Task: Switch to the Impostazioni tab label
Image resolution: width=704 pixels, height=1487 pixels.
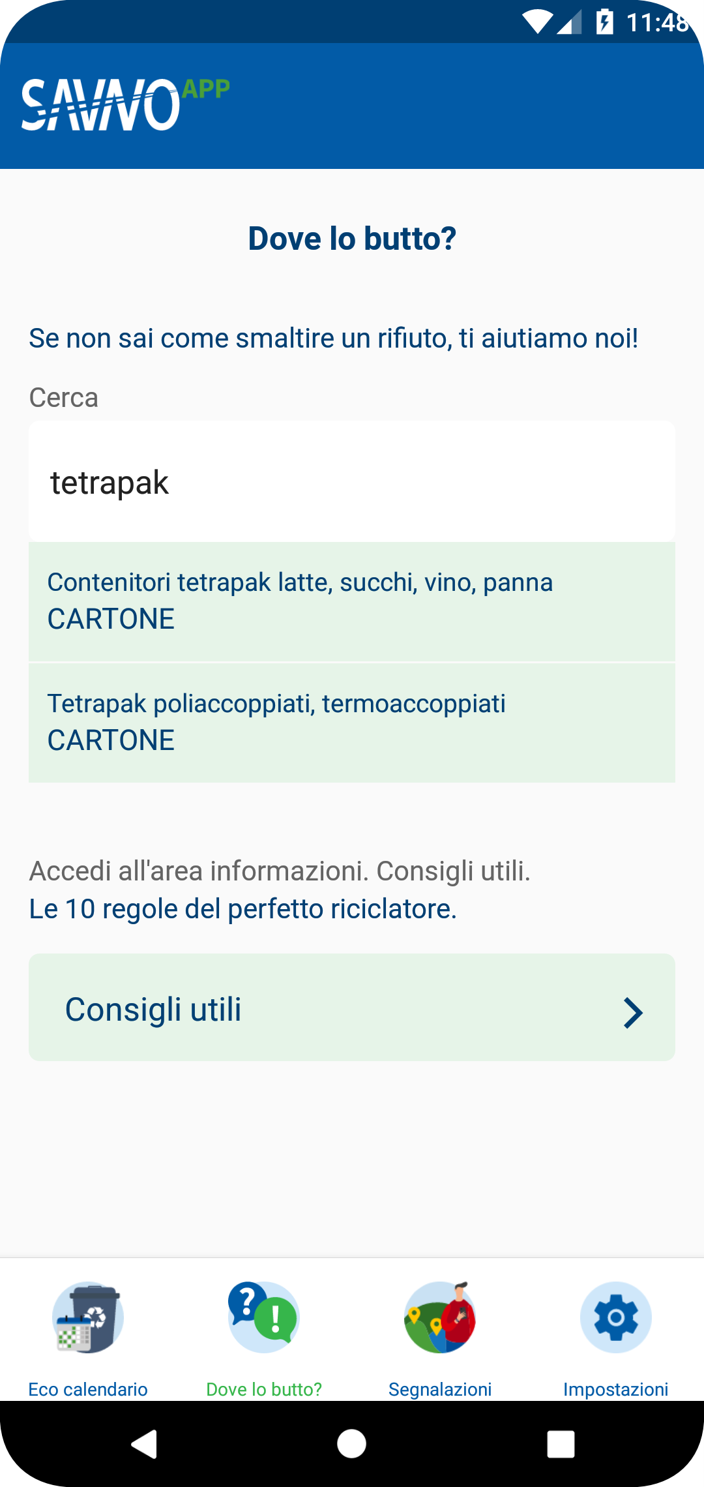Action: pos(616,1389)
